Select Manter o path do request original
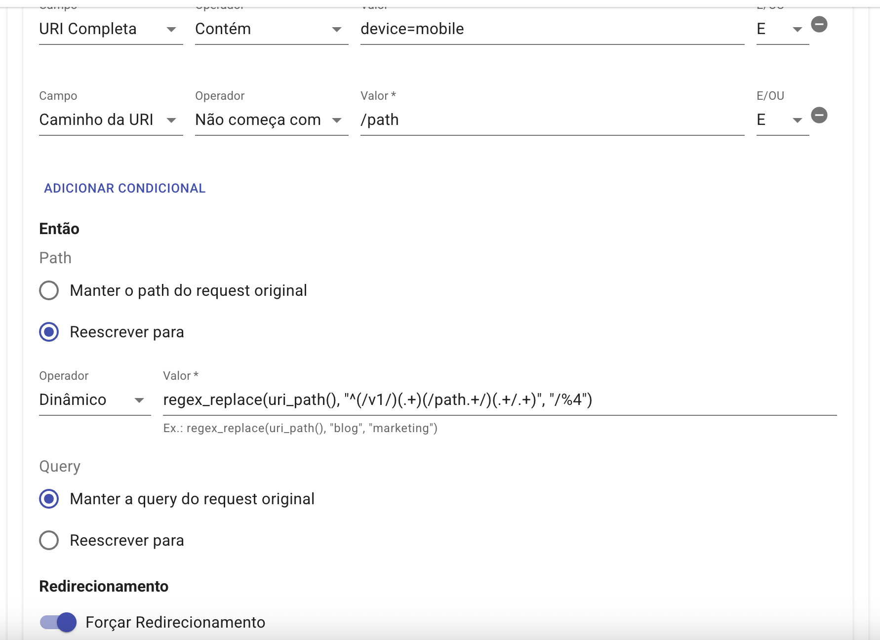 pyautogui.click(x=49, y=290)
